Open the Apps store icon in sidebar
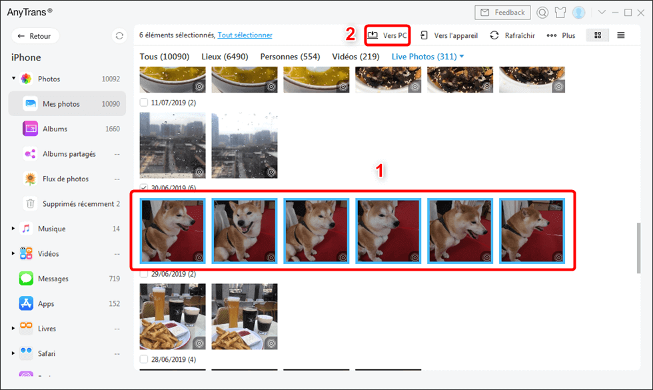The height and width of the screenshot is (390, 653). [26, 303]
